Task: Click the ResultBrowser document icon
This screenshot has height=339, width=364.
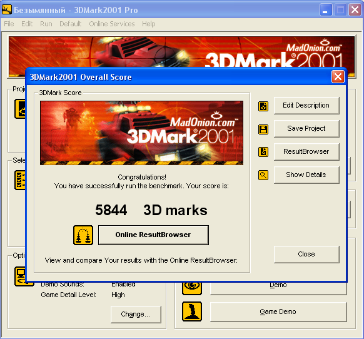Action: [263, 152]
